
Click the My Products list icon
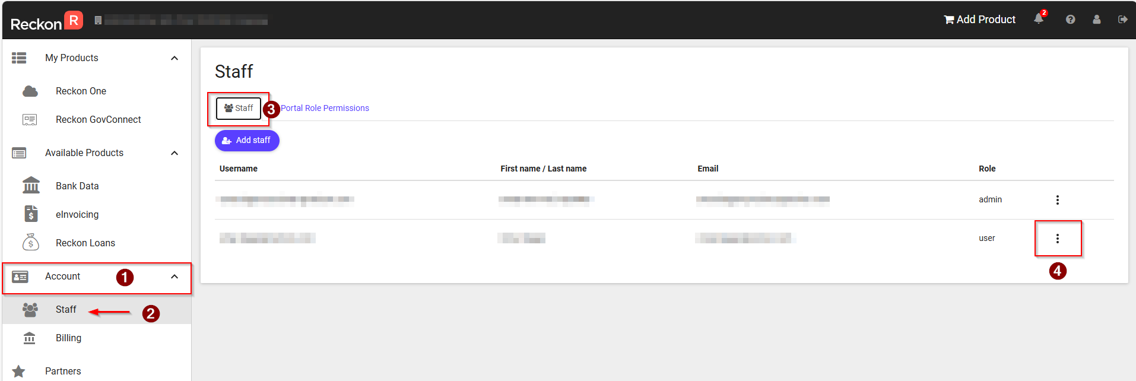point(19,58)
